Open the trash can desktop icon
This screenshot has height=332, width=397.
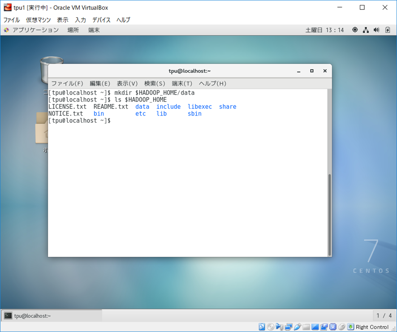(x=48, y=69)
